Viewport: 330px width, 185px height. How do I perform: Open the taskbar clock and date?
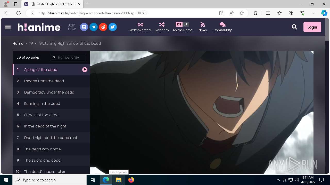pyautogui.click(x=308, y=180)
